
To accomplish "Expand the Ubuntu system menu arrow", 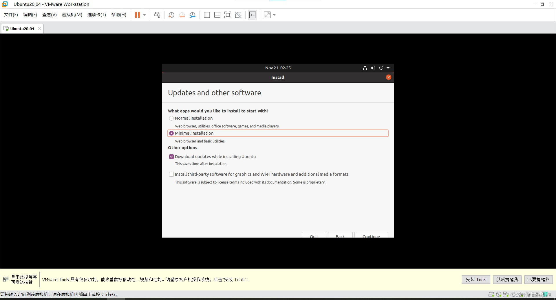I will (x=388, y=68).
